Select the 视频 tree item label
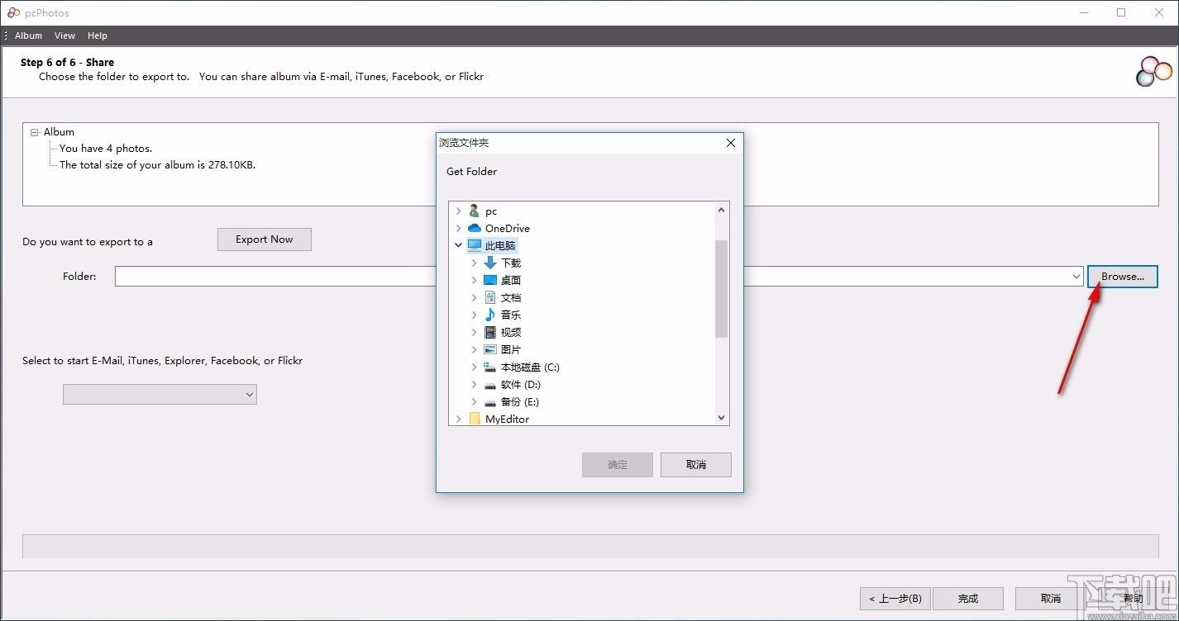 [511, 333]
